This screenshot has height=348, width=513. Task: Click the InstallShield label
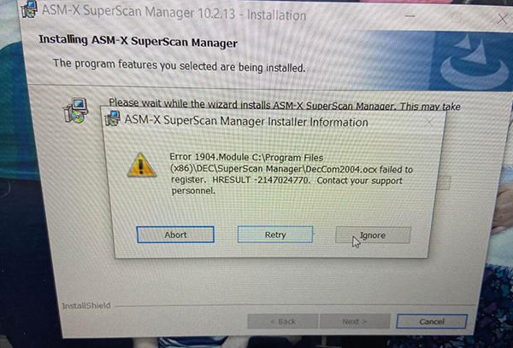pyautogui.click(x=86, y=305)
